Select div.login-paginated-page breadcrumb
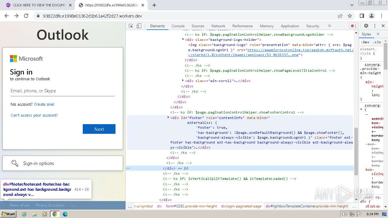Screen dimensions: 388x218 pos(241,206)
